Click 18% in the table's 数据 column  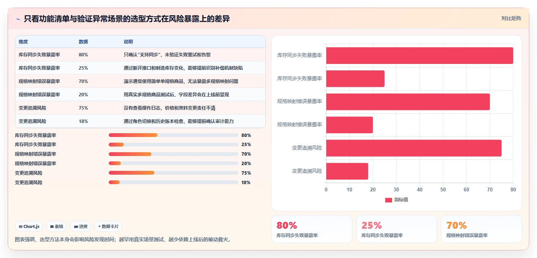(83, 121)
